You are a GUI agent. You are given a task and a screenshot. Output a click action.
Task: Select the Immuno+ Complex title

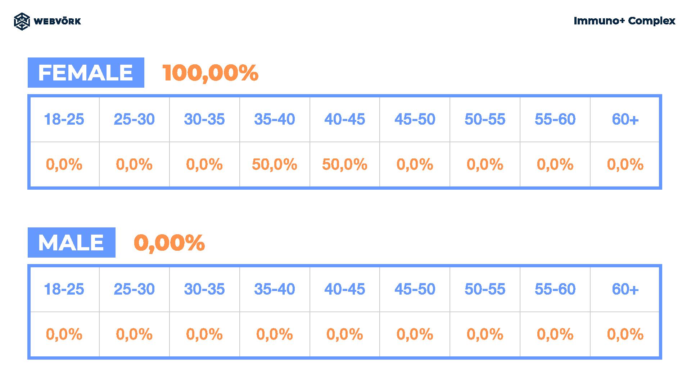coord(624,21)
